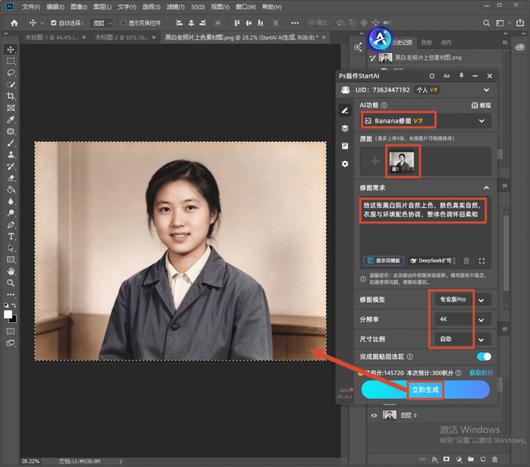Image resolution: width=530 pixels, height=467 pixels.
Task: Select the Move tool in toolbox
Action: (11, 49)
